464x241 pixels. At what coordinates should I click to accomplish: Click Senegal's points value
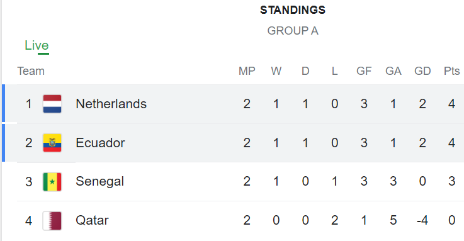click(x=451, y=181)
